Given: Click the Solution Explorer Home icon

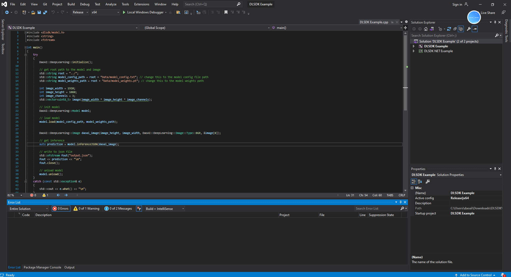Looking at the screenshot, I should [x=426, y=29].
